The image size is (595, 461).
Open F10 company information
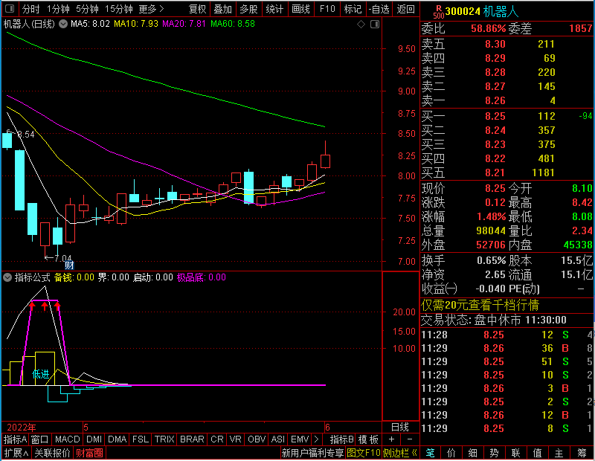coord(327,9)
